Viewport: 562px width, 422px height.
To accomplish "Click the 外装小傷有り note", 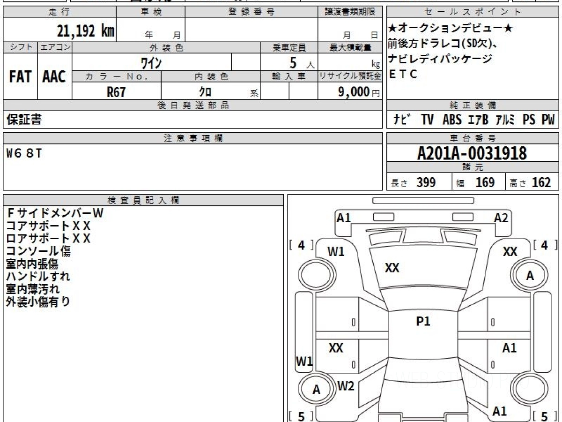I will point(38,302).
